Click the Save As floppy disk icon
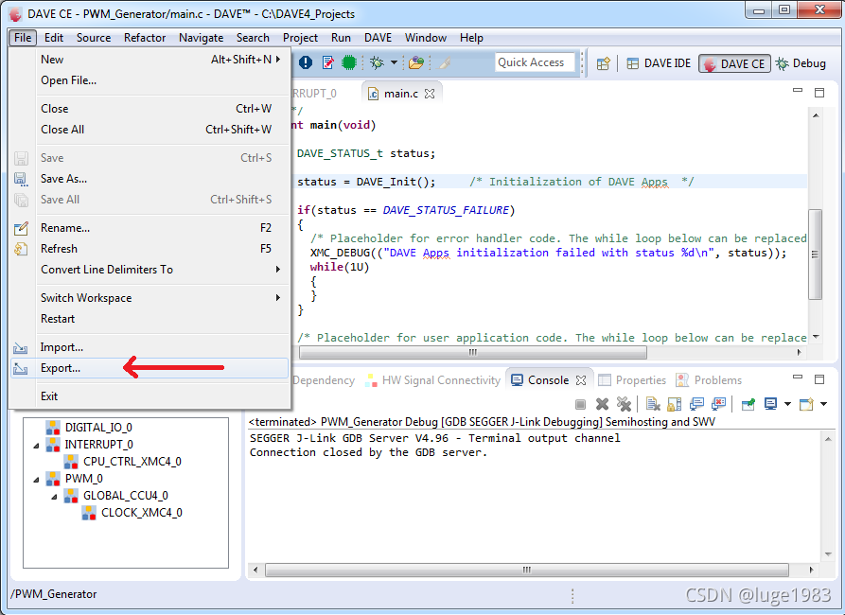The width and height of the screenshot is (845, 615). click(x=21, y=179)
